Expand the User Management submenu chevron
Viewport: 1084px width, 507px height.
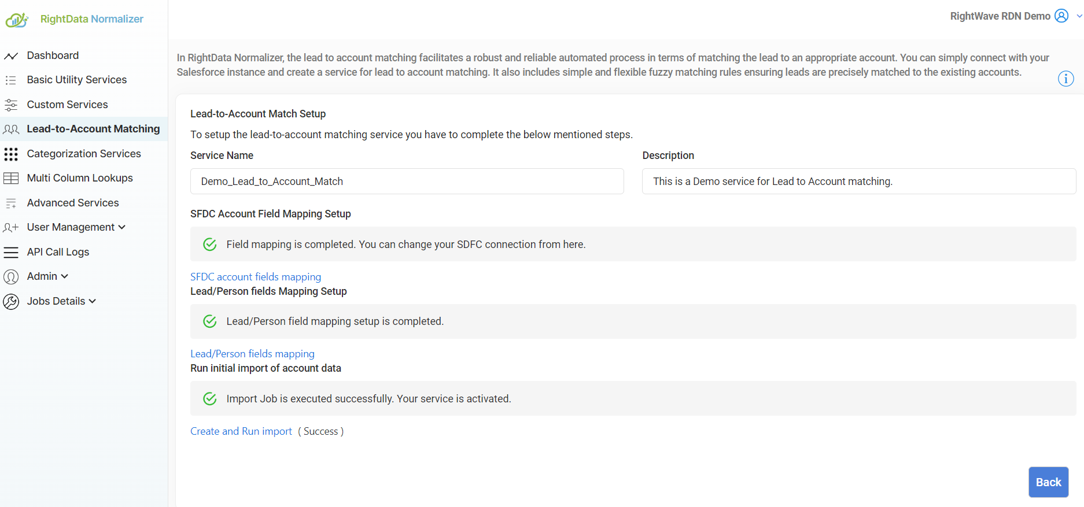click(x=122, y=227)
